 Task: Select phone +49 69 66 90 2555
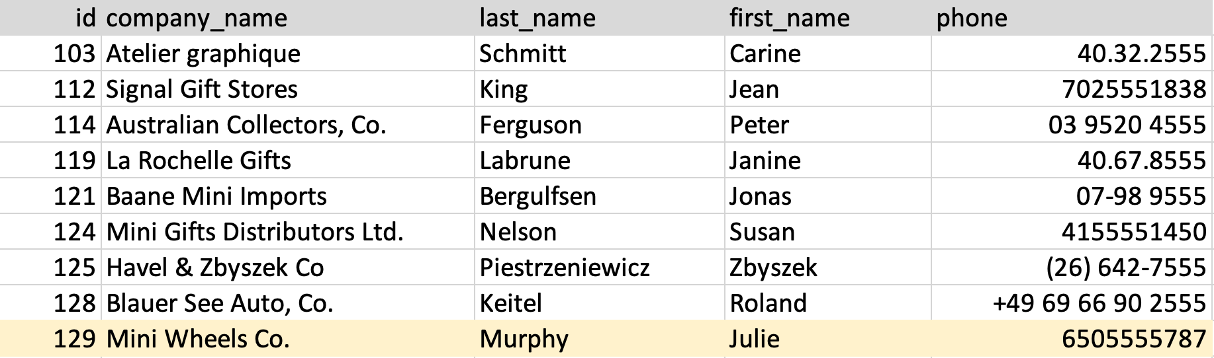(1099, 303)
